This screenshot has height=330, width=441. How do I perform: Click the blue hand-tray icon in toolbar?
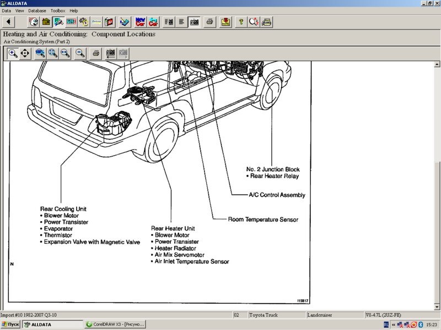coord(125,21)
